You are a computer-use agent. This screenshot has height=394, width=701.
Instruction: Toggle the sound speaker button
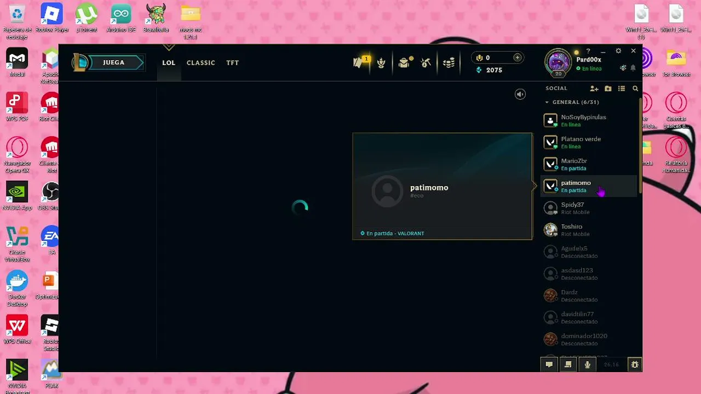point(520,94)
